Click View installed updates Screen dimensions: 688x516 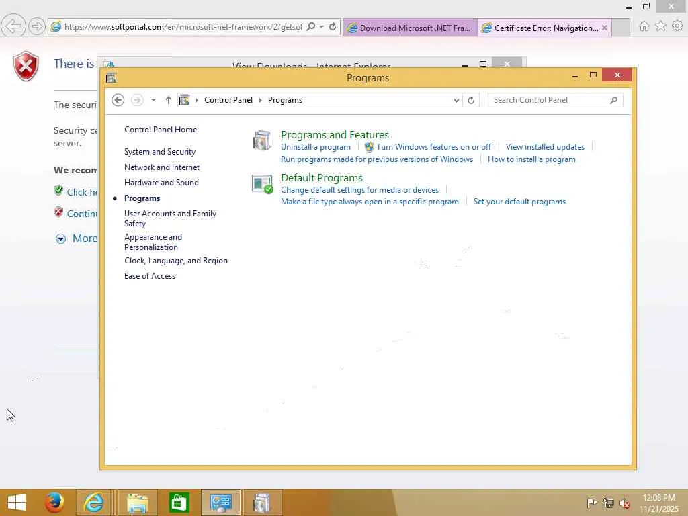coord(545,147)
